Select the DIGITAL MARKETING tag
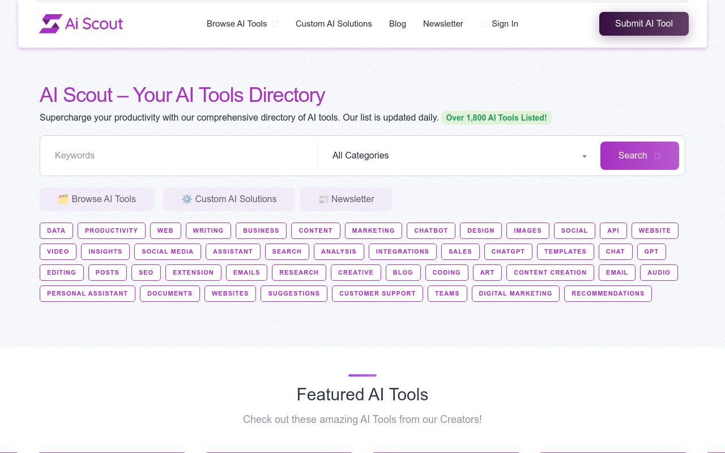This screenshot has height=453, width=725. coord(515,293)
